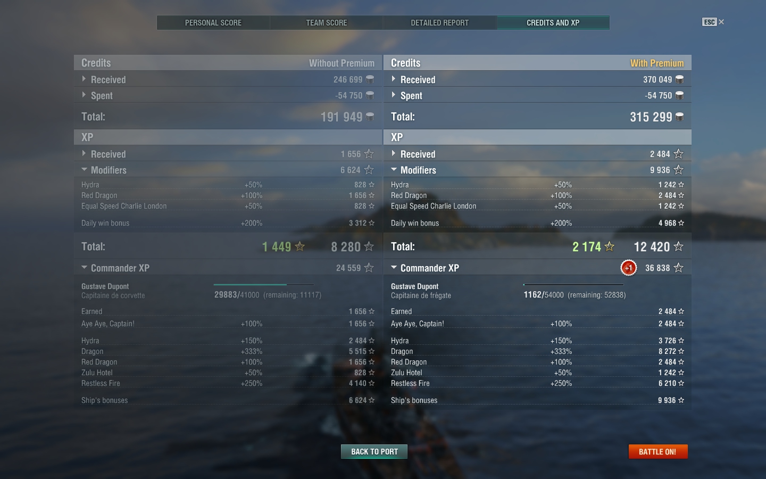Click the Battle On! button
Image resolution: width=766 pixels, height=479 pixels.
658,451
